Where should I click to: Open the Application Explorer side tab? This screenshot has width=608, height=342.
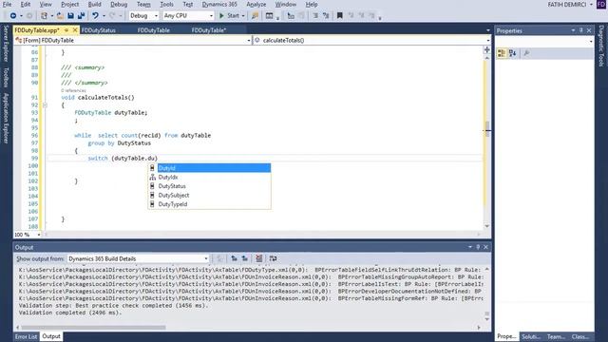(6, 118)
